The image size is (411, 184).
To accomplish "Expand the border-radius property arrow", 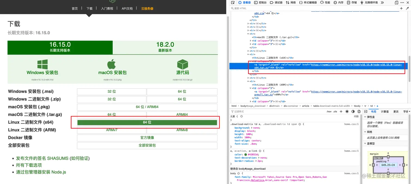I will coord(256,161).
